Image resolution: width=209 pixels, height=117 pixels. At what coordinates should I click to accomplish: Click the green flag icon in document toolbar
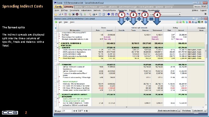[x=183, y=22]
